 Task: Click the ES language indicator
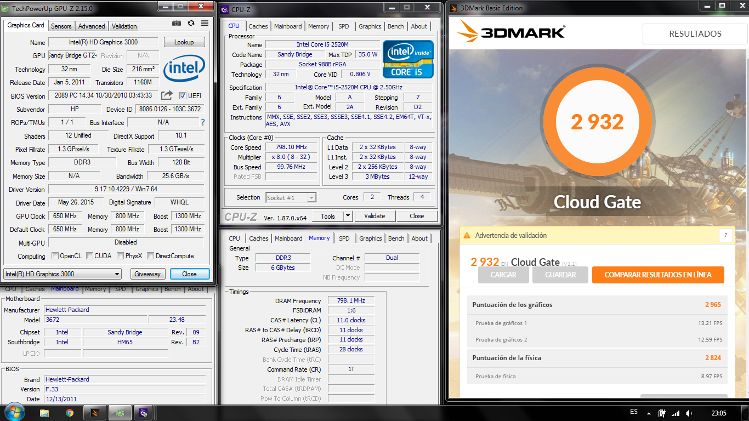coord(634,412)
